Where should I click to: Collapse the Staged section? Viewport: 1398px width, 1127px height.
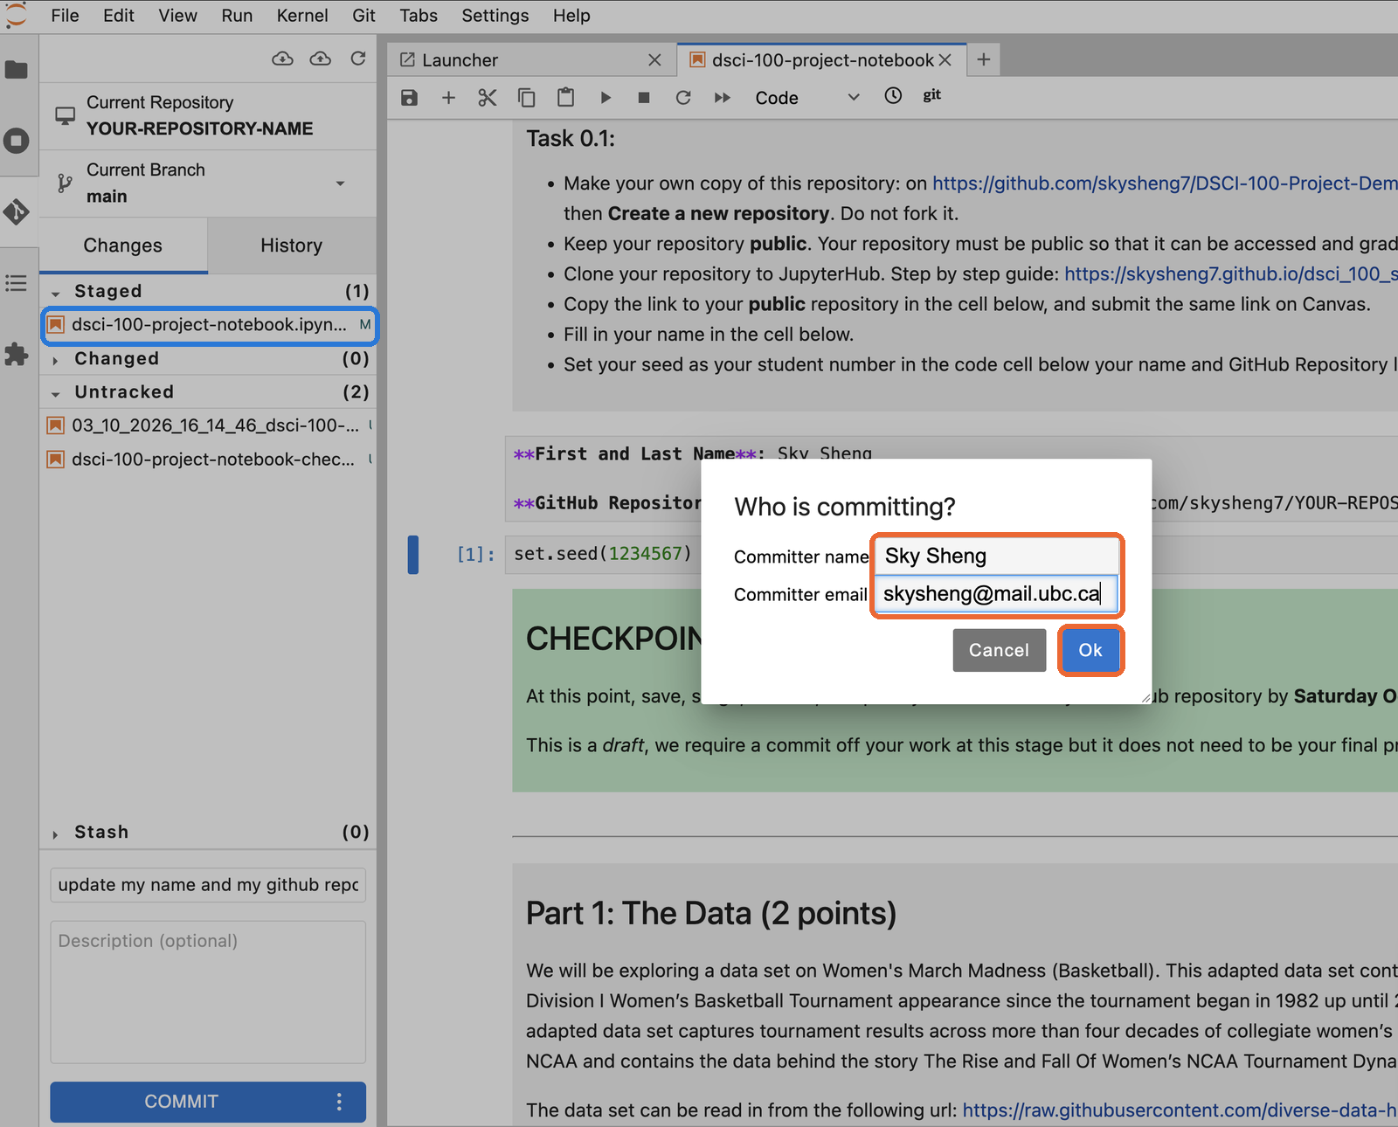tap(56, 293)
